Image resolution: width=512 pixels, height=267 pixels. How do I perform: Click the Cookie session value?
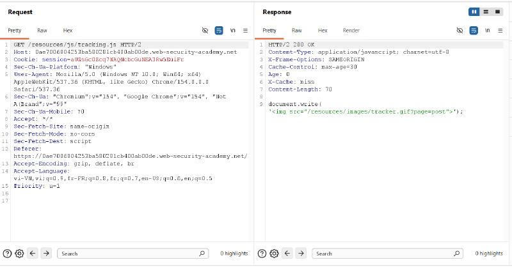127,59
